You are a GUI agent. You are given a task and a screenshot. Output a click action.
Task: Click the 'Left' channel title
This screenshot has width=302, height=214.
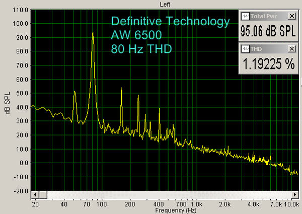pyautogui.click(x=165, y=4)
